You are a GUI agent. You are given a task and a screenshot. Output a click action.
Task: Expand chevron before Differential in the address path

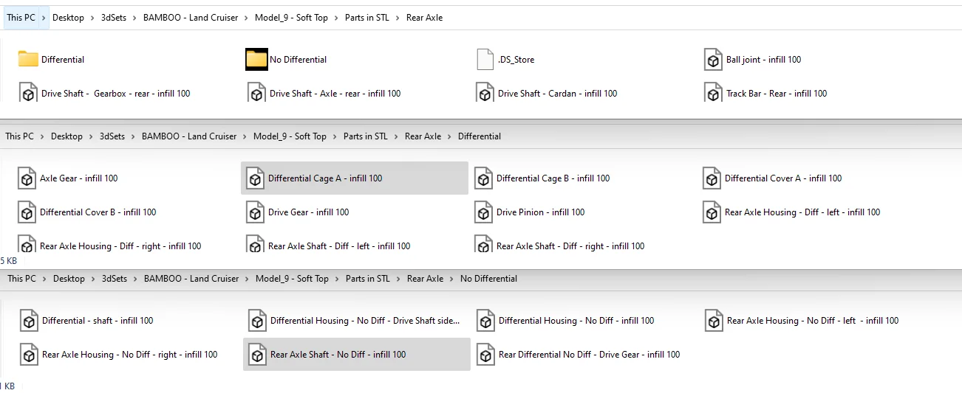(x=449, y=136)
